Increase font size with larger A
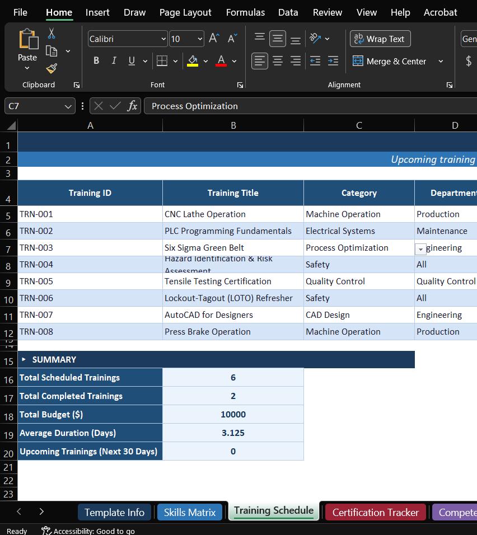Image resolution: width=477 pixels, height=535 pixels. click(x=214, y=38)
